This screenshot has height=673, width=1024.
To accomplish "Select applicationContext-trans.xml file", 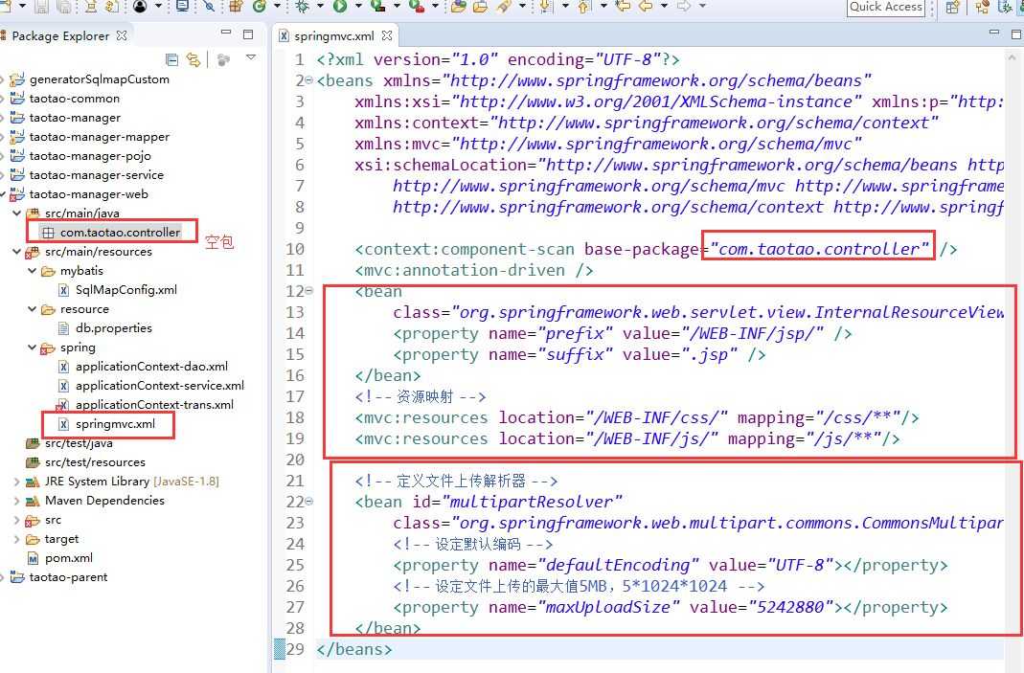I will tap(155, 405).
